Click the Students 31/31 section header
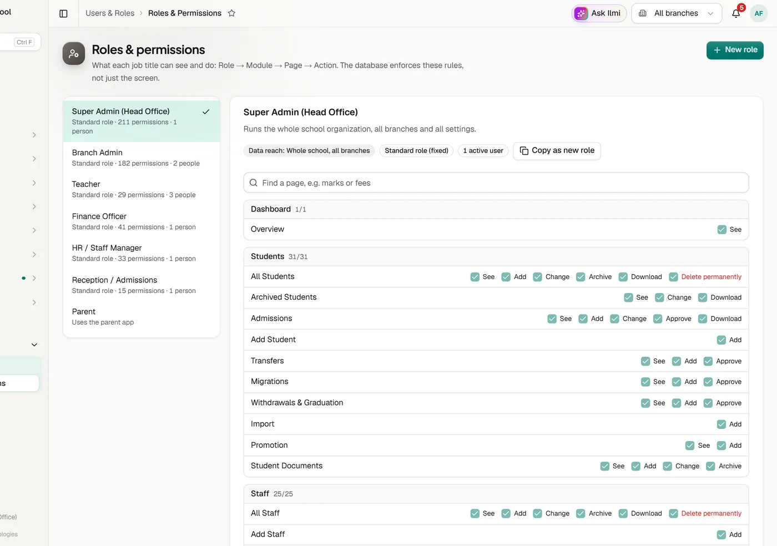Viewport: 777px width, 546px height. [496, 256]
